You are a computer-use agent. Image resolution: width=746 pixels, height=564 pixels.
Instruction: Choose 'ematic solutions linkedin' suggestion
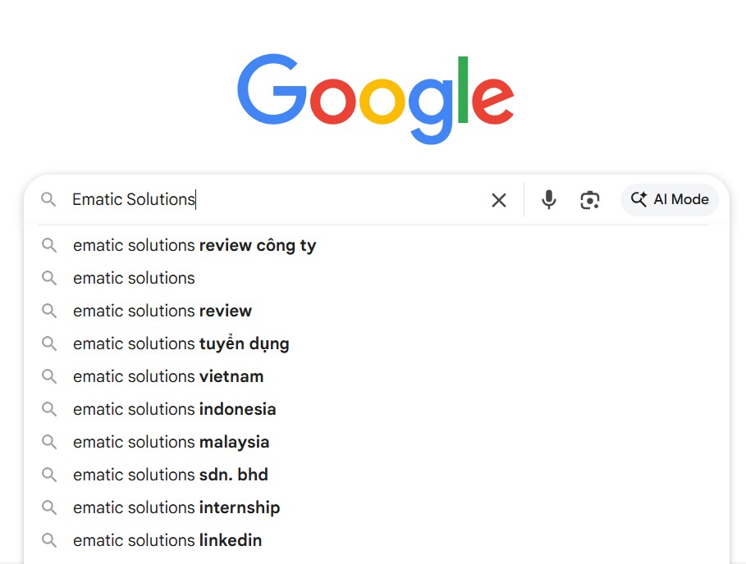tap(167, 540)
